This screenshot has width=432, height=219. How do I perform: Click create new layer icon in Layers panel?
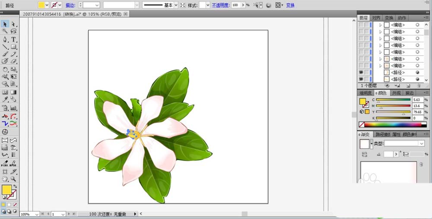point(408,86)
